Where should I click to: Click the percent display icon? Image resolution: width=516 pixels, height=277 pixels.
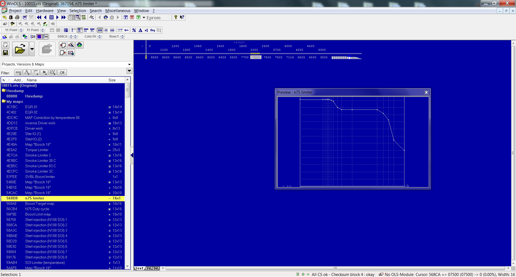[134, 30]
